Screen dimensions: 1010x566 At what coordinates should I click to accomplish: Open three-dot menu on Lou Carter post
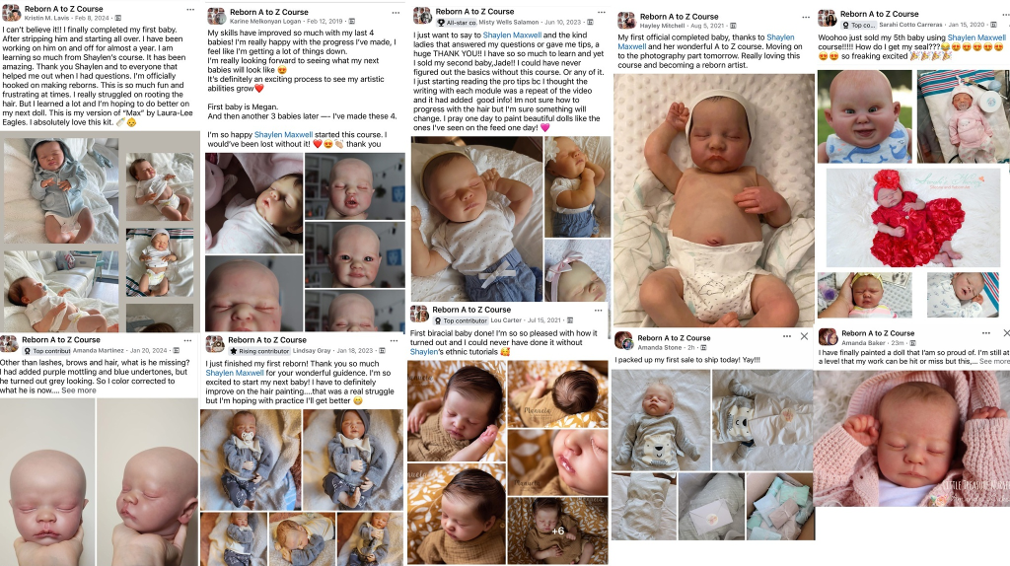(598, 311)
